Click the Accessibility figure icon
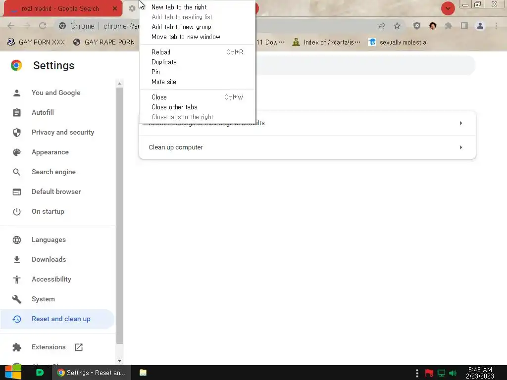507x380 pixels. point(17,279)
